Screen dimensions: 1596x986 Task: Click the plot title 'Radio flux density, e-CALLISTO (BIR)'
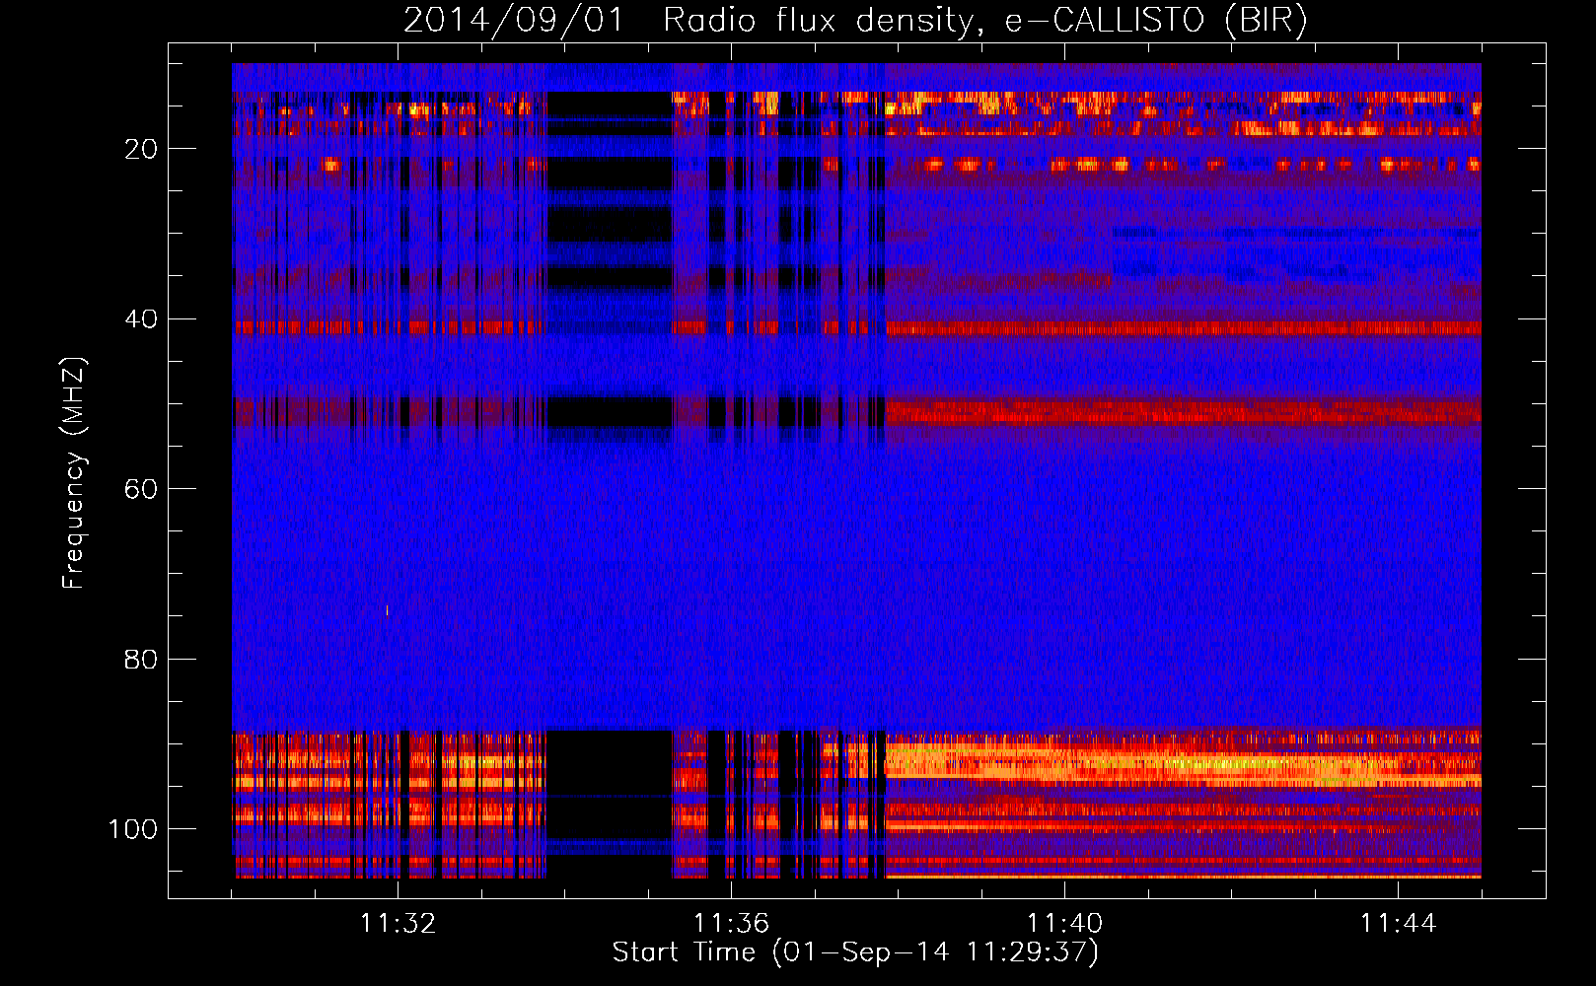(984, 21)
